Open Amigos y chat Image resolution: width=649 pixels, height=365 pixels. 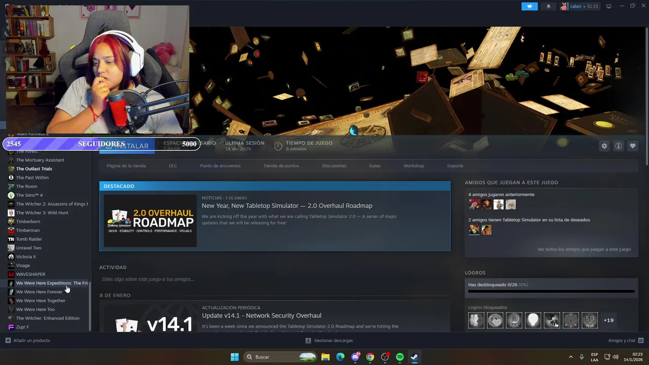coord(626,341)
